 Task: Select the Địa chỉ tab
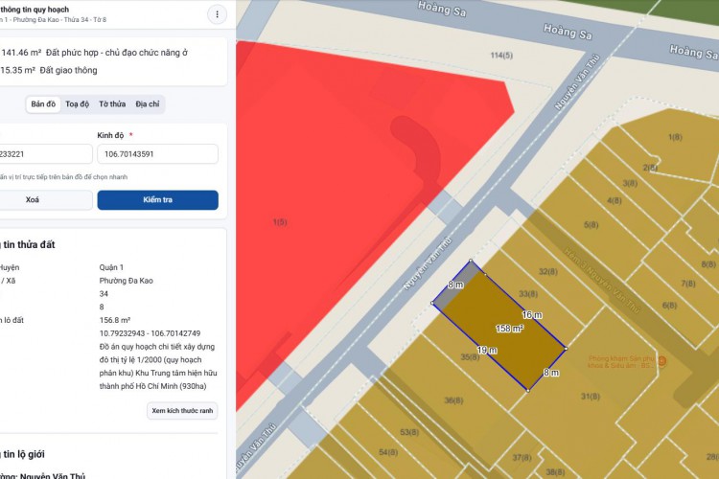[148, 103]
